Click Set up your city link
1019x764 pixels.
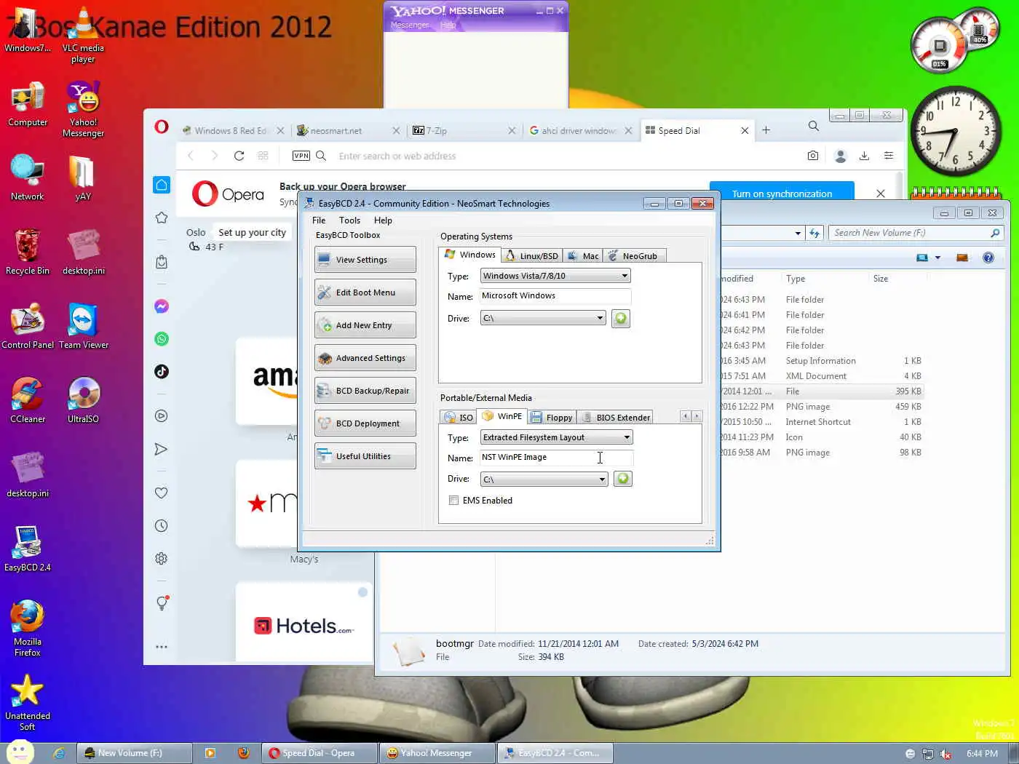pyautogui.click(x=252, y=233)
